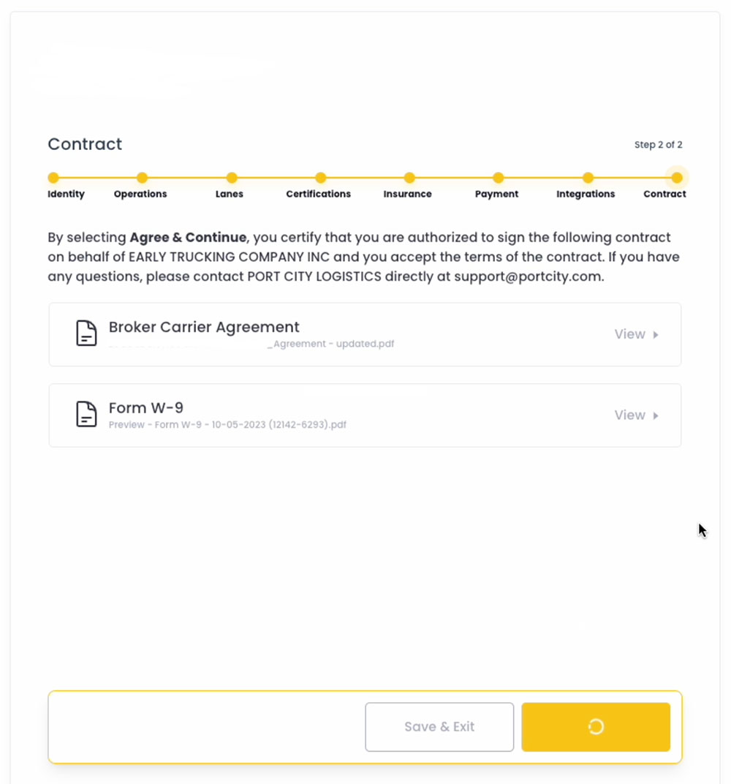The width and height of the screenshot is (731, 784).
Task: Select the Lanes step dot
Action: click(x=231, y=178)
